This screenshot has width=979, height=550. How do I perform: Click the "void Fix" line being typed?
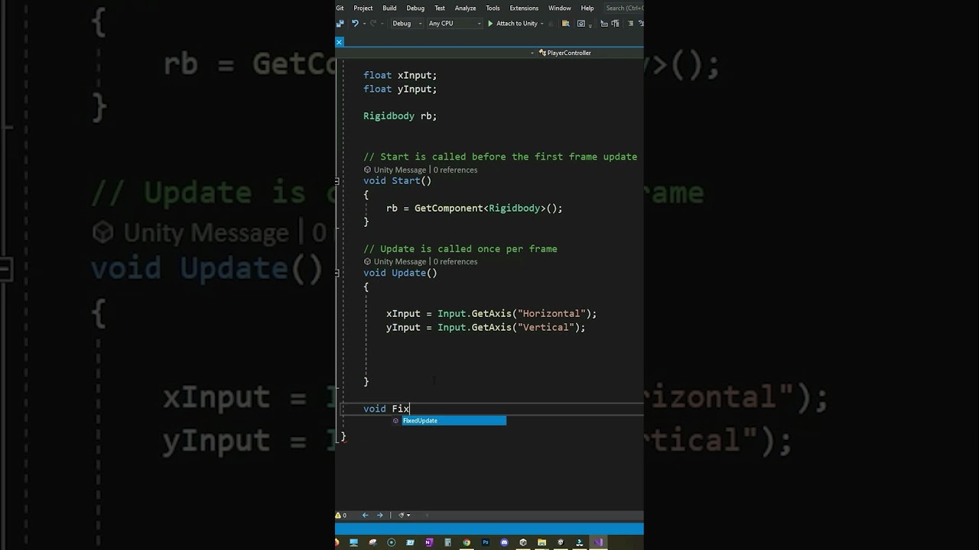386,409
